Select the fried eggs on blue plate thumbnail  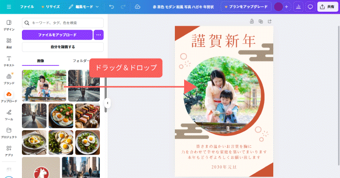61,116
